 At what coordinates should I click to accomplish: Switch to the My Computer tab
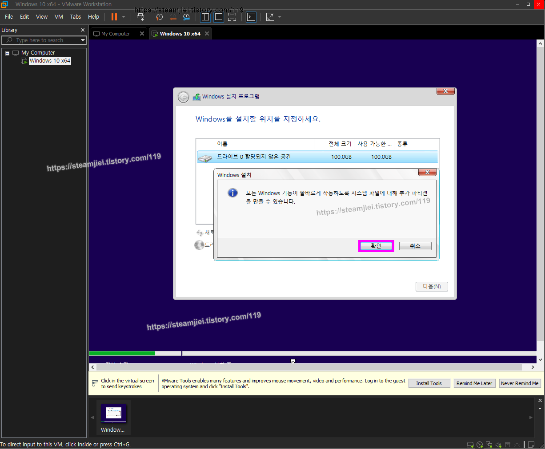coord(115,34)
